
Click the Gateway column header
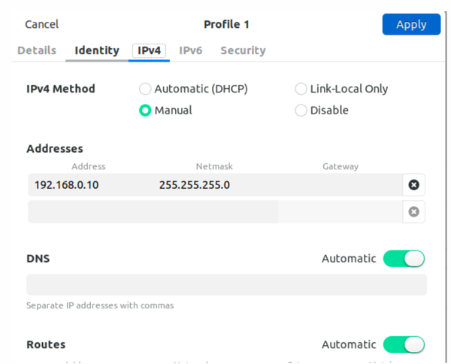[x=341, y=166]
